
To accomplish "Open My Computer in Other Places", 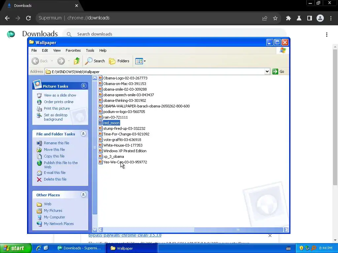I will (x=54, y=217).
